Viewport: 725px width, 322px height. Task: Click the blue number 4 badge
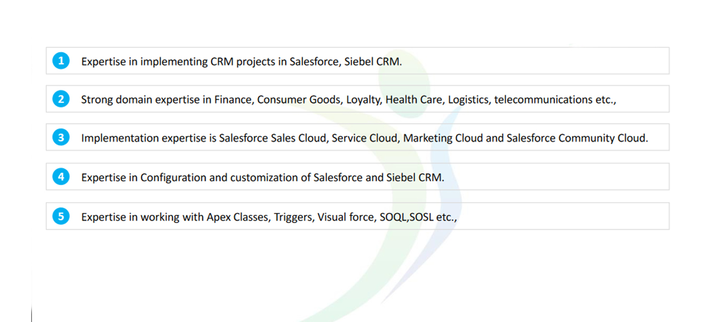(61, 177)
